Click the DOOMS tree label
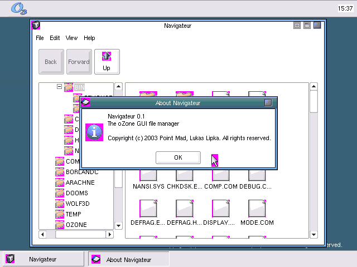The height and width of the screenshot is (267, 357). click(77, 193)
